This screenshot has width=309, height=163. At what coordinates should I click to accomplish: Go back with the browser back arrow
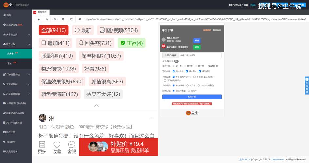(39, 19)
